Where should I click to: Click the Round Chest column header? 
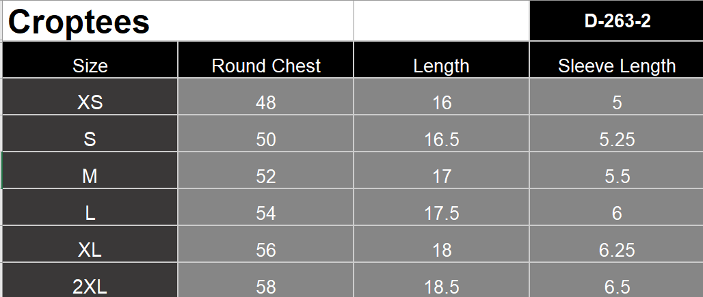[x=266, y=66]
